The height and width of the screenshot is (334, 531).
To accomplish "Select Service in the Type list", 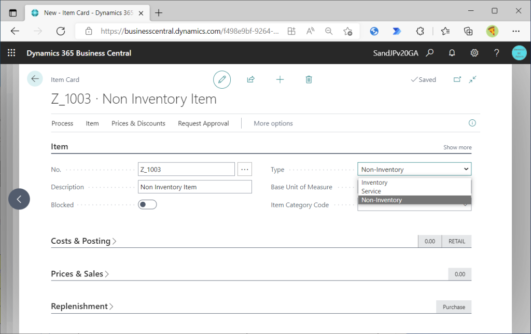I will pyautogui.click(x=414, y=191).
